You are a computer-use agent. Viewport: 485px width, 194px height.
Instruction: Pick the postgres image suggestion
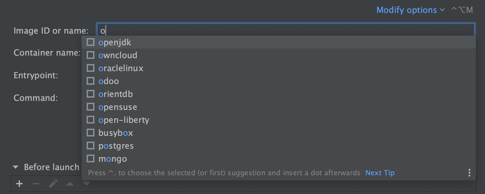pos(278,146)
